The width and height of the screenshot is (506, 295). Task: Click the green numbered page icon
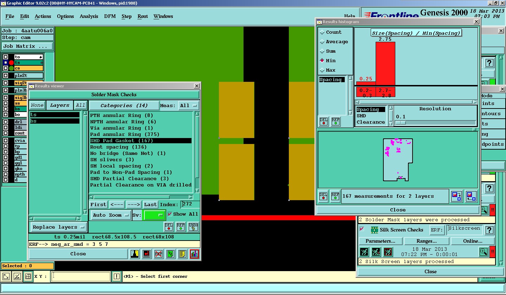point(170,254)
